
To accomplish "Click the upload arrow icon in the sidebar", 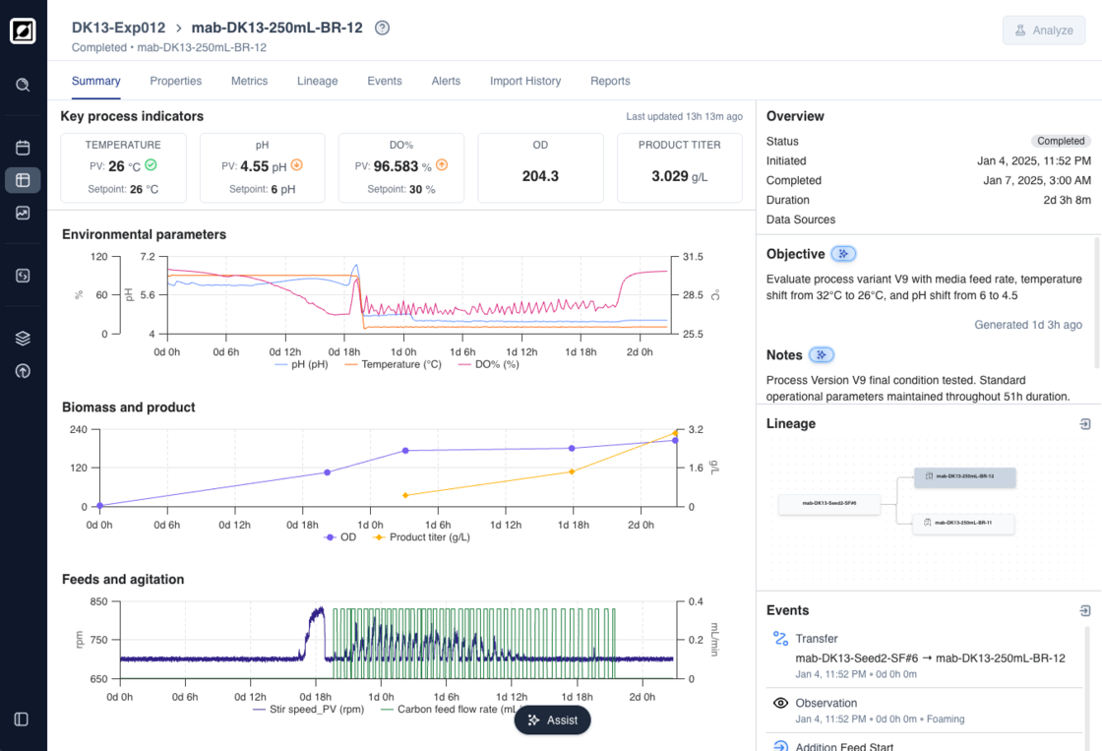I will [x=23, y=371].
